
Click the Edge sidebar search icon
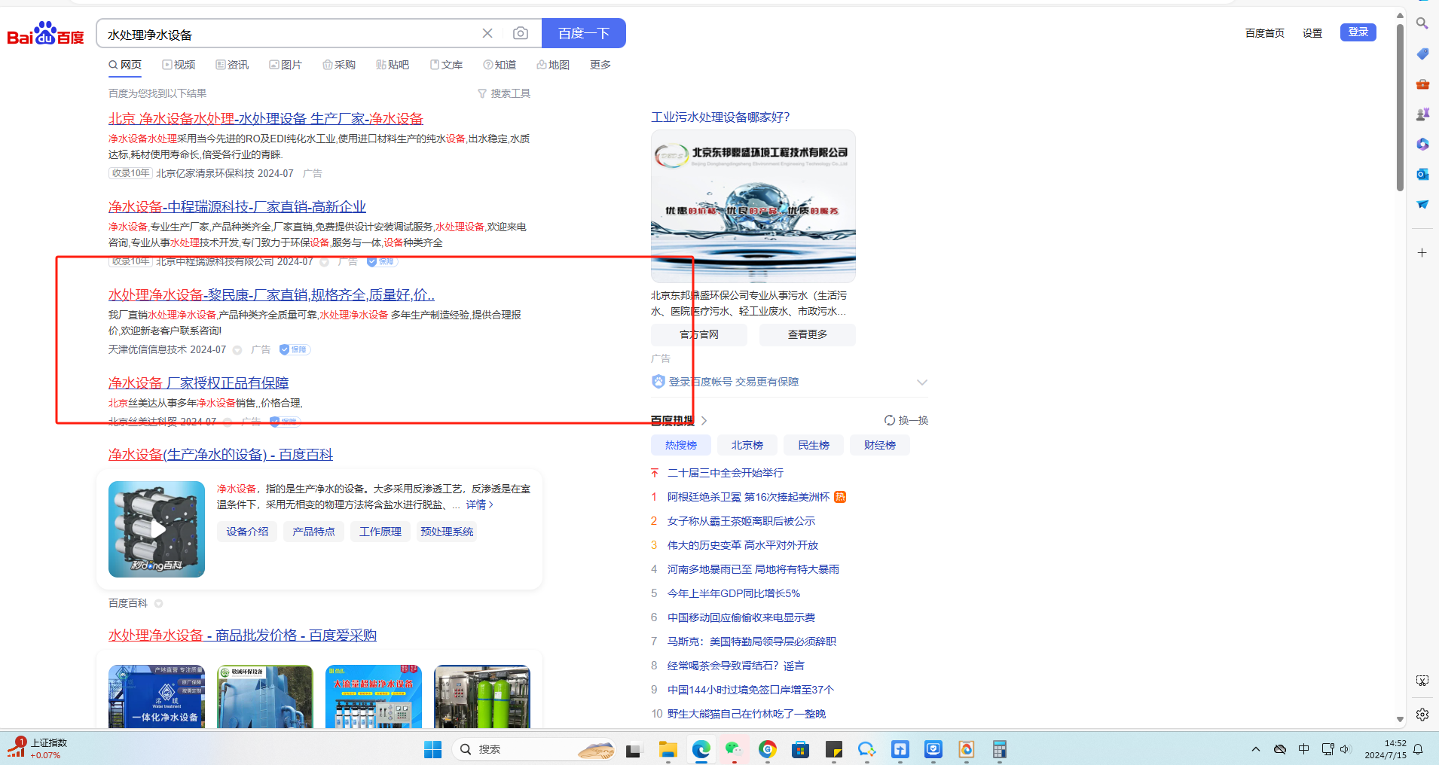(x=1422, y=23)
